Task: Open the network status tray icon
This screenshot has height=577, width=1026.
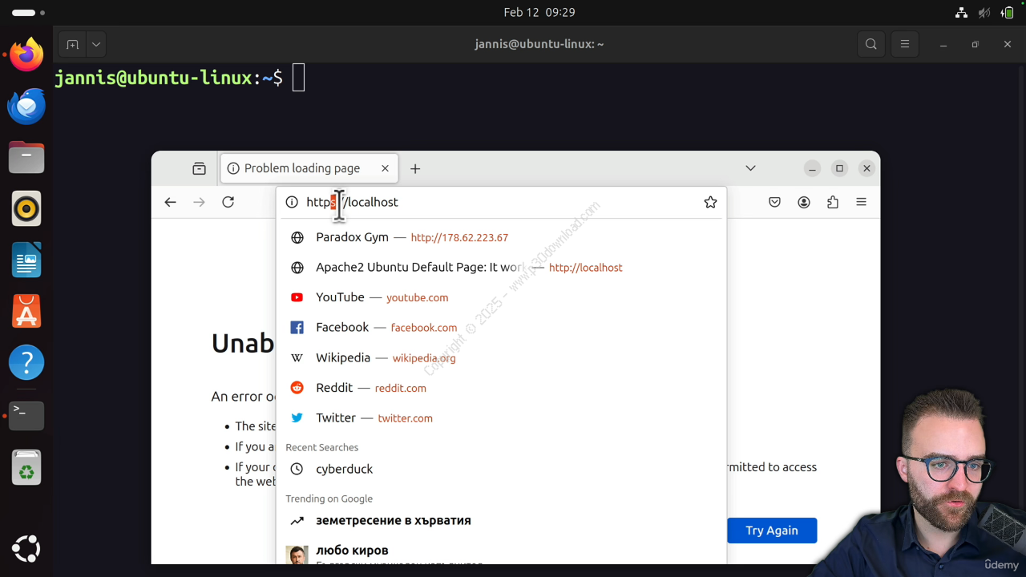Action: 961,13
